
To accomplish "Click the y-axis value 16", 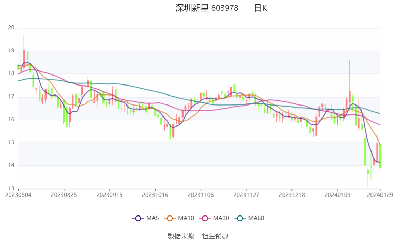I will [x=11, y=120].
